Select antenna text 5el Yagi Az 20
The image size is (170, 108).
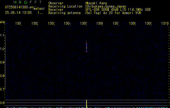[x=99, y=13]
